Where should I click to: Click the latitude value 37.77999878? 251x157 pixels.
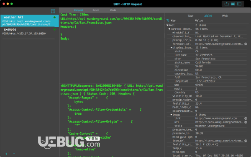(x=204, y=55)
